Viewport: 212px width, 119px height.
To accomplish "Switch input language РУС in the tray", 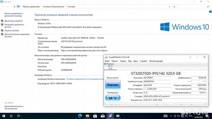I will [191, 116].
